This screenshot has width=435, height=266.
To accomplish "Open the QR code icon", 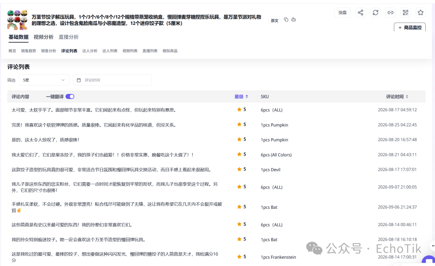I will pyautogui.click(x=406, y=12).
